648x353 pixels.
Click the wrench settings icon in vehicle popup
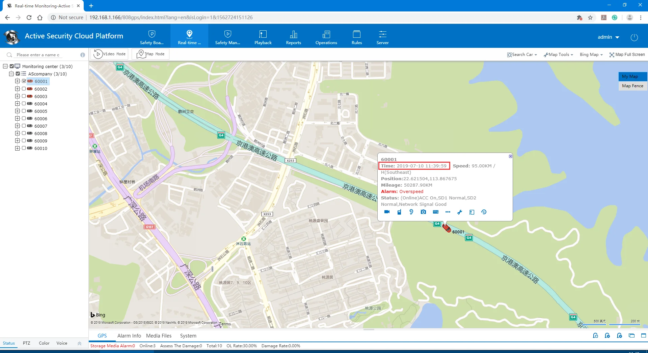point(460,212)
